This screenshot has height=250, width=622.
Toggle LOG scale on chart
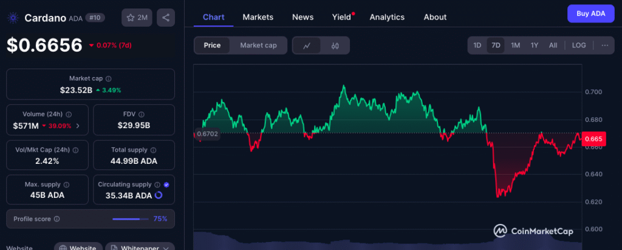click(579, 45)
